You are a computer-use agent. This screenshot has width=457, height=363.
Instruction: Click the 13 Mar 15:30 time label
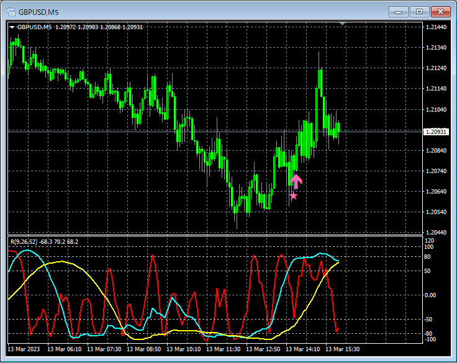click(x=343, y=349)
